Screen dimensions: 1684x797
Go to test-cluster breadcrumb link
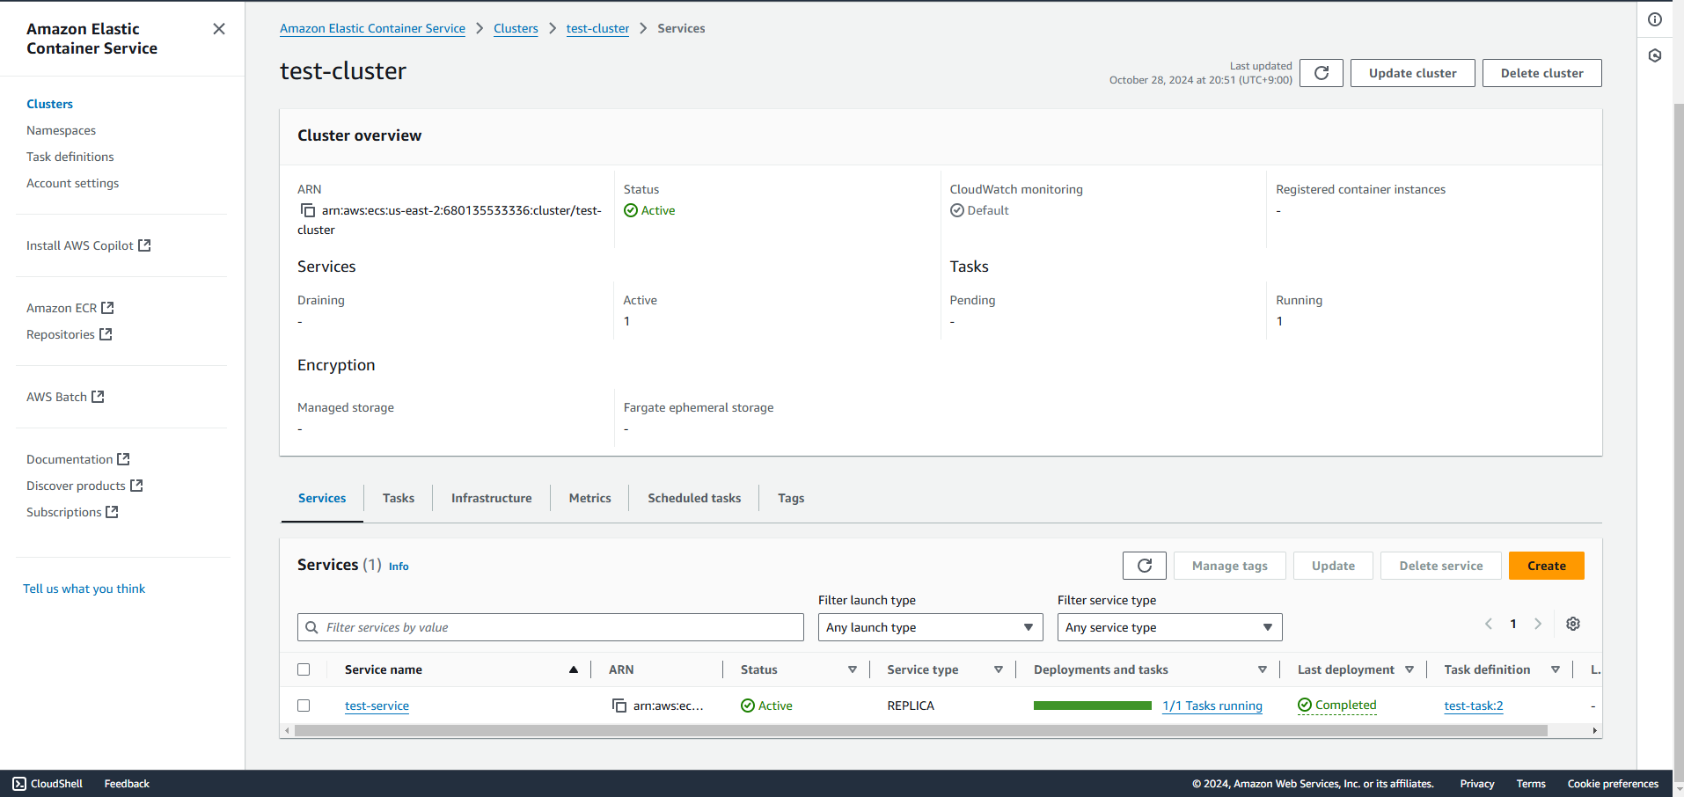pyautogui.click(x=597, y=28)
